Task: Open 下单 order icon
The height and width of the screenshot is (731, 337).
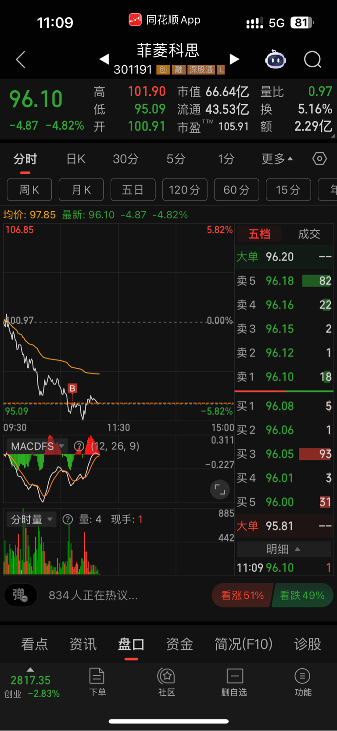Action: [97, 682]
